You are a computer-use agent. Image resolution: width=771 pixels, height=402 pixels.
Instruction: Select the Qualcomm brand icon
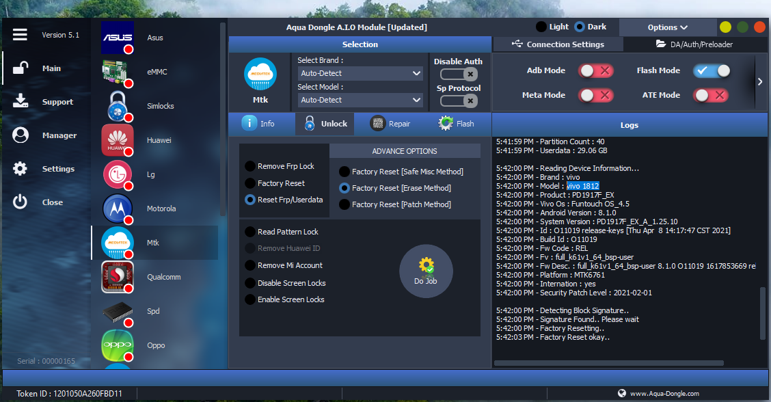pos(118,277)
